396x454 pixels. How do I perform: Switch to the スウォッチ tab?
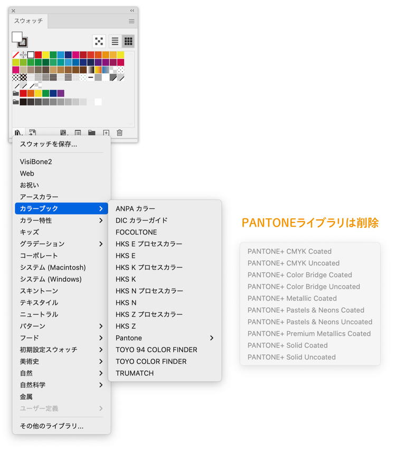point(29,21)
